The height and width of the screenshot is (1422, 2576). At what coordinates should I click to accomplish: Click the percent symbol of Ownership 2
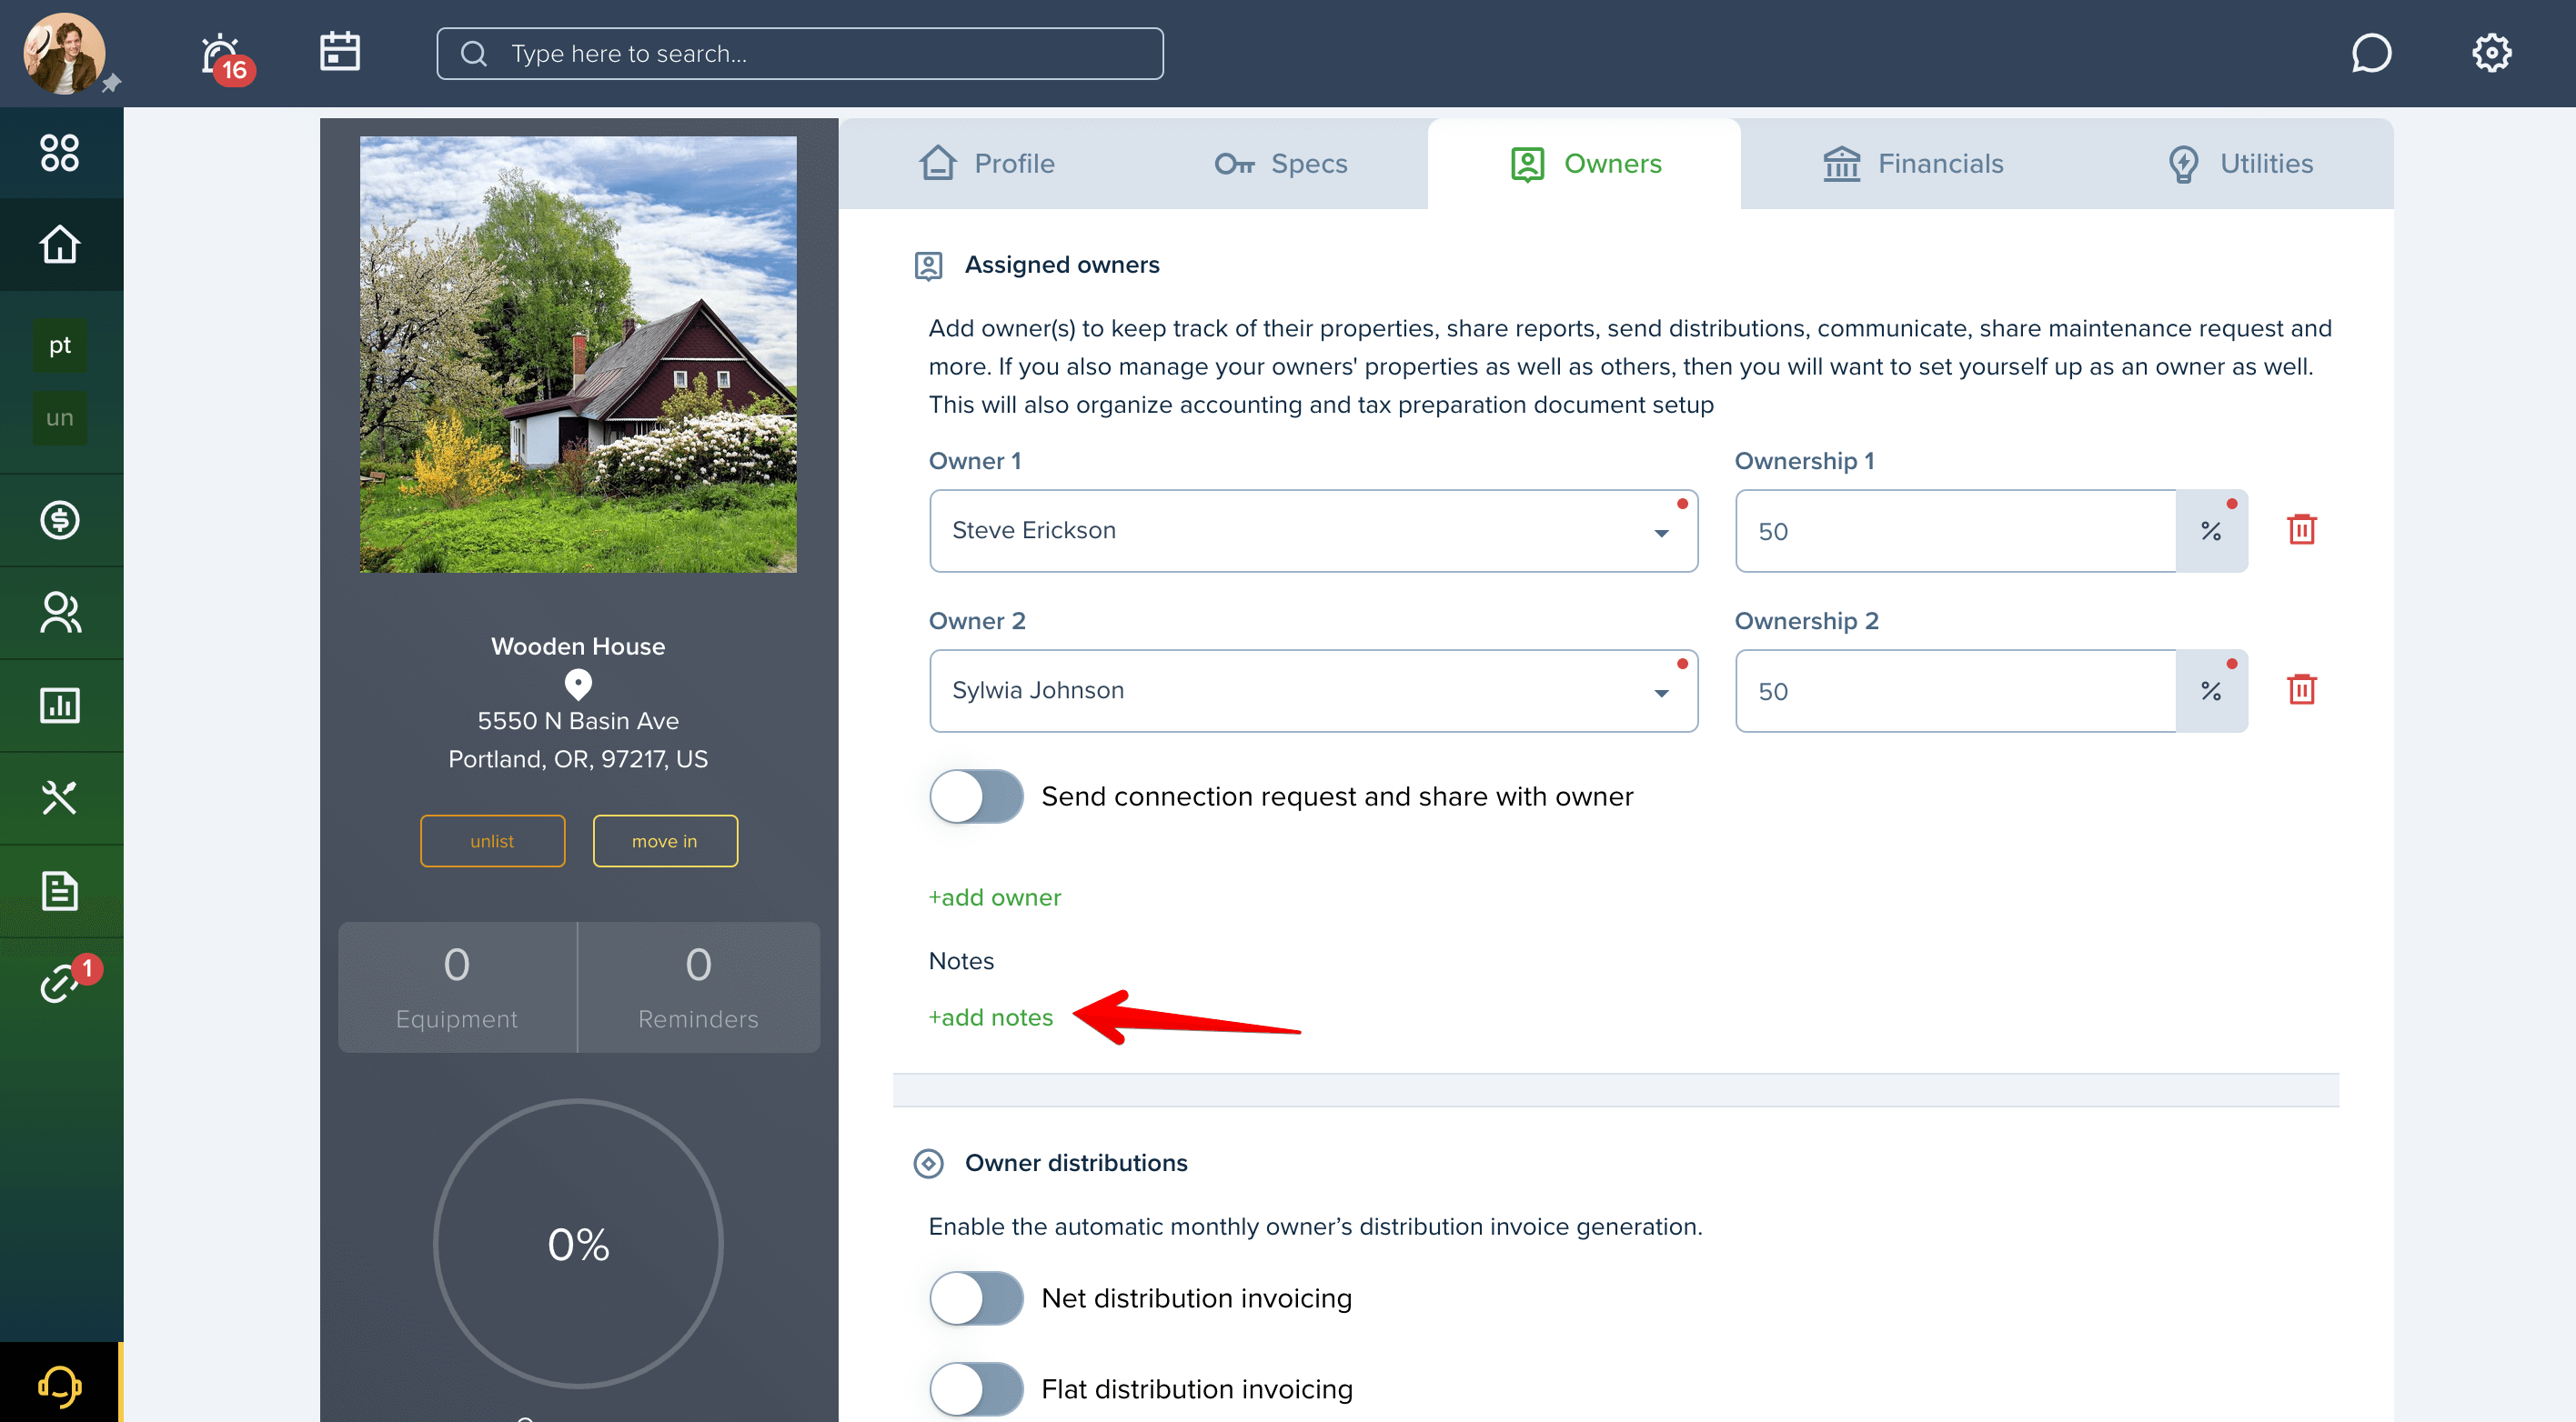click(x=2211, y=690)
